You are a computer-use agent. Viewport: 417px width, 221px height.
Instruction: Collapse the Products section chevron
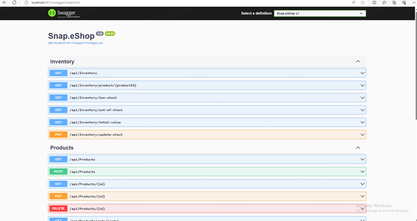coord(358,148)
